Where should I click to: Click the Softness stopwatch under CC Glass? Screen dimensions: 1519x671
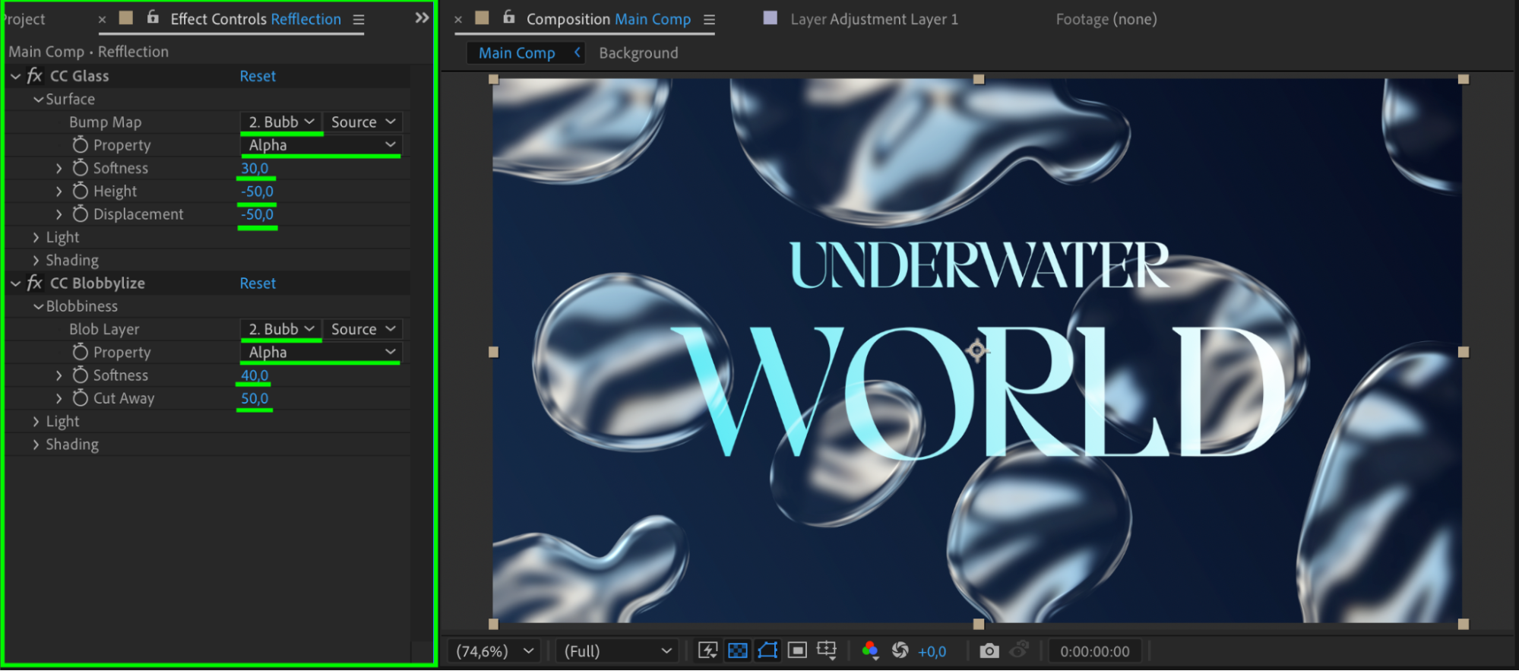click(81, 168)
